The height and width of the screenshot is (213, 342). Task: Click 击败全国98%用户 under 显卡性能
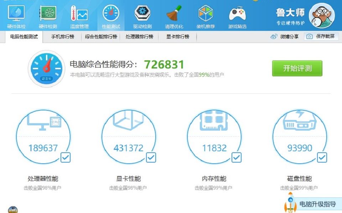128,188
